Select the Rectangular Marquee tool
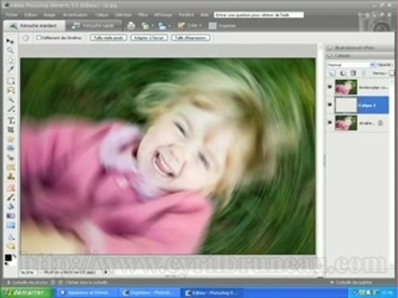The image size is (398, 298). coord(10,81)
